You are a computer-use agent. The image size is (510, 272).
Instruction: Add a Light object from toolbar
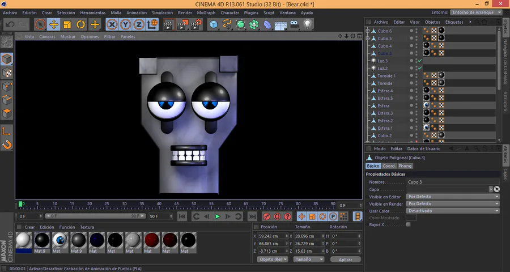308,24
